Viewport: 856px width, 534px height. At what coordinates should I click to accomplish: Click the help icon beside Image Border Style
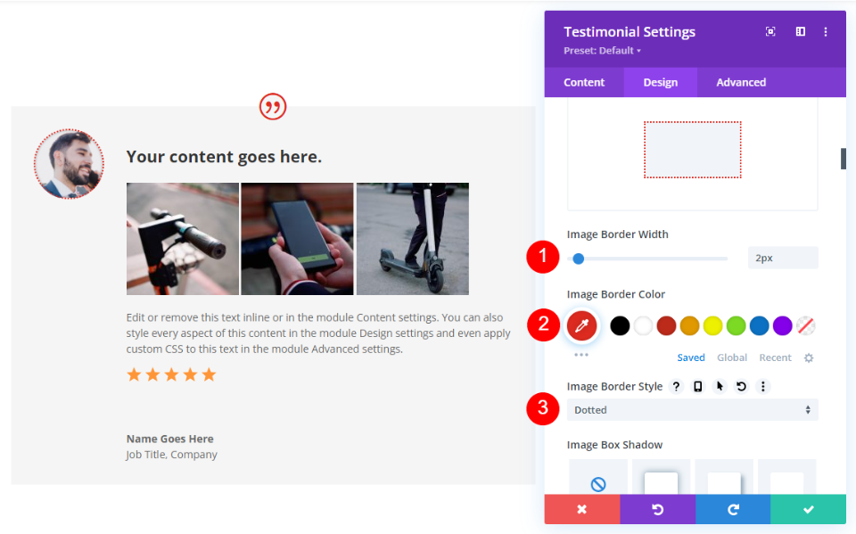point(676,387)
